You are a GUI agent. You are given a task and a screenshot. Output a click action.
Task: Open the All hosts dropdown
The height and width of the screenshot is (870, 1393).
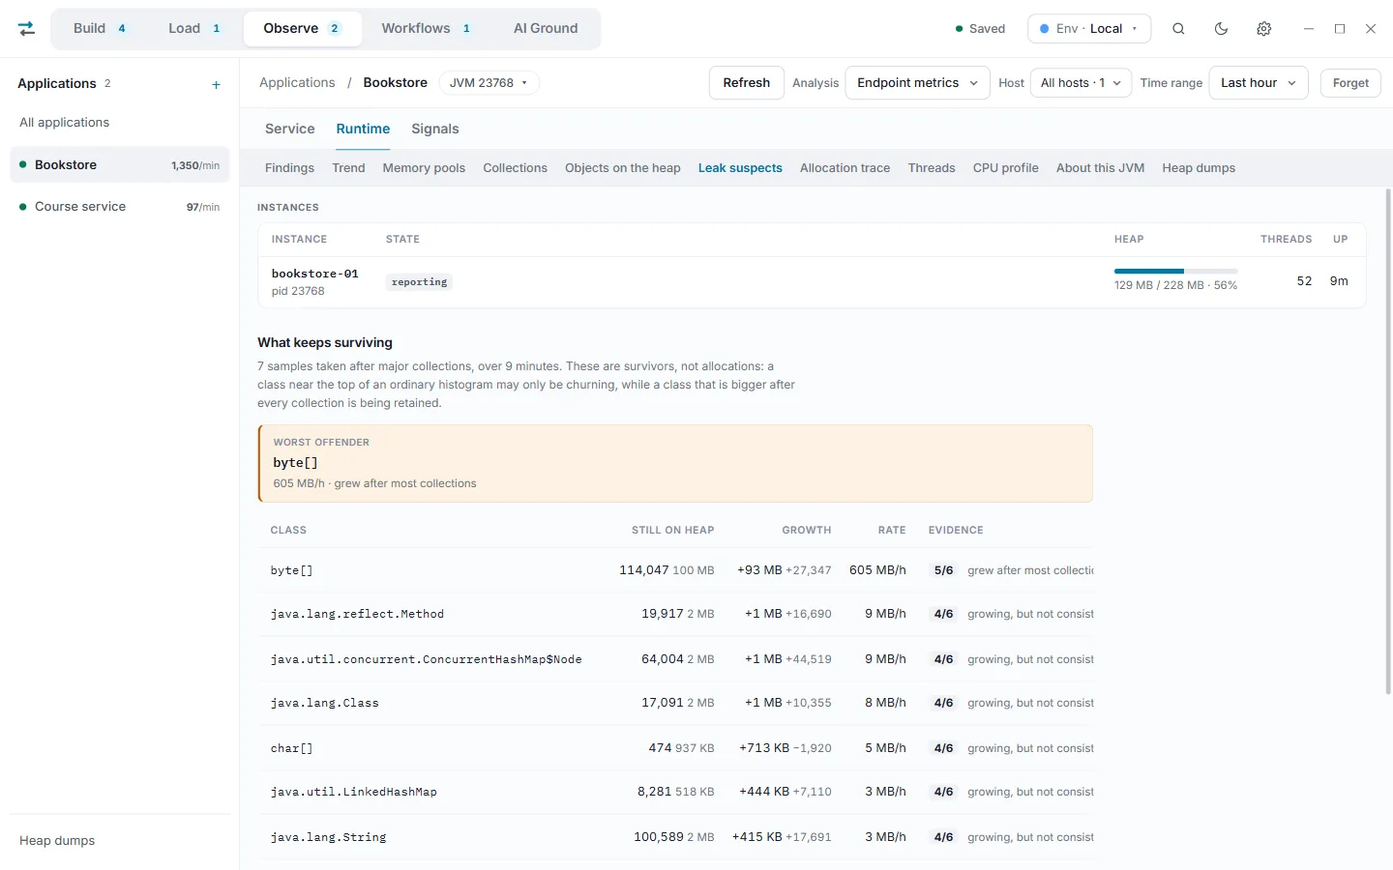click(x=1081, y=83)
